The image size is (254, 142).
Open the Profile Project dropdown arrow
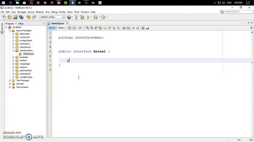pyautogui.click(x=107, y=17)
